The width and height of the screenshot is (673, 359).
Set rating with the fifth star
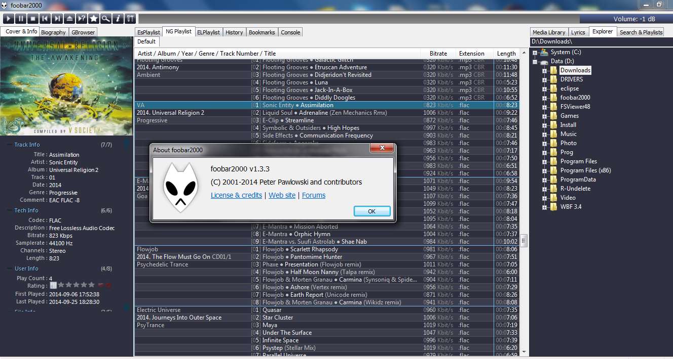[x=91, y=285]
